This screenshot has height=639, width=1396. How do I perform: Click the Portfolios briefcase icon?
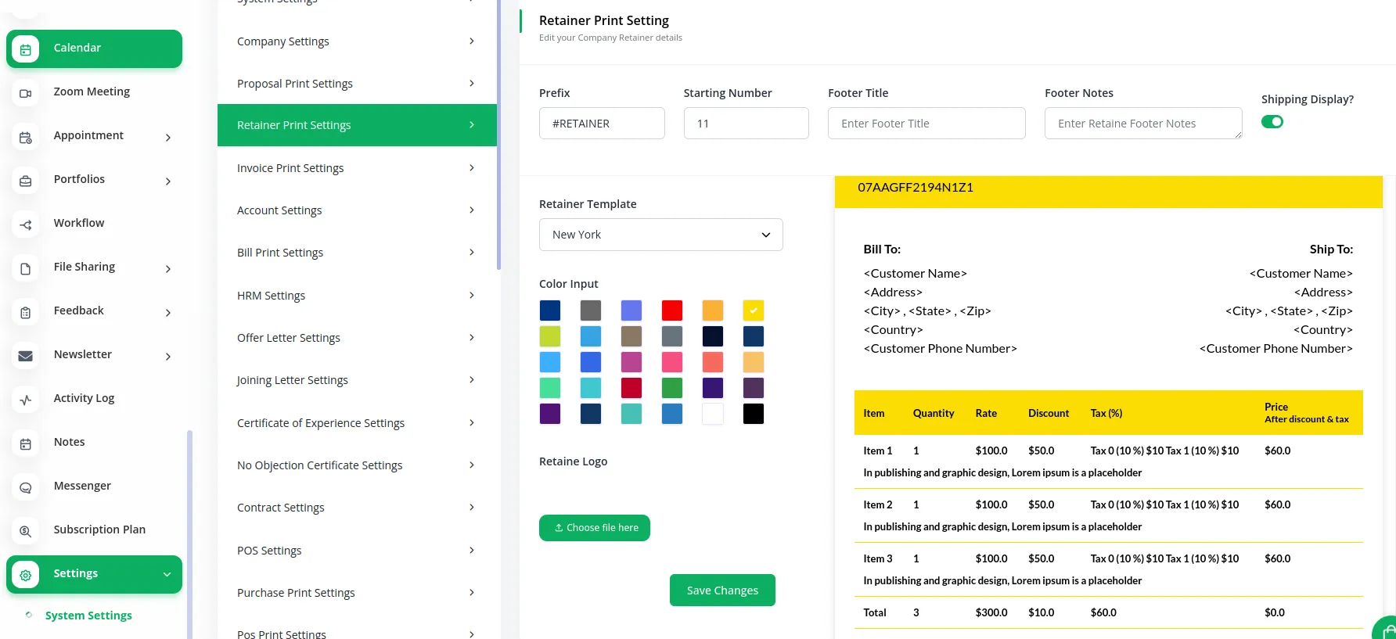click(26, 181)
